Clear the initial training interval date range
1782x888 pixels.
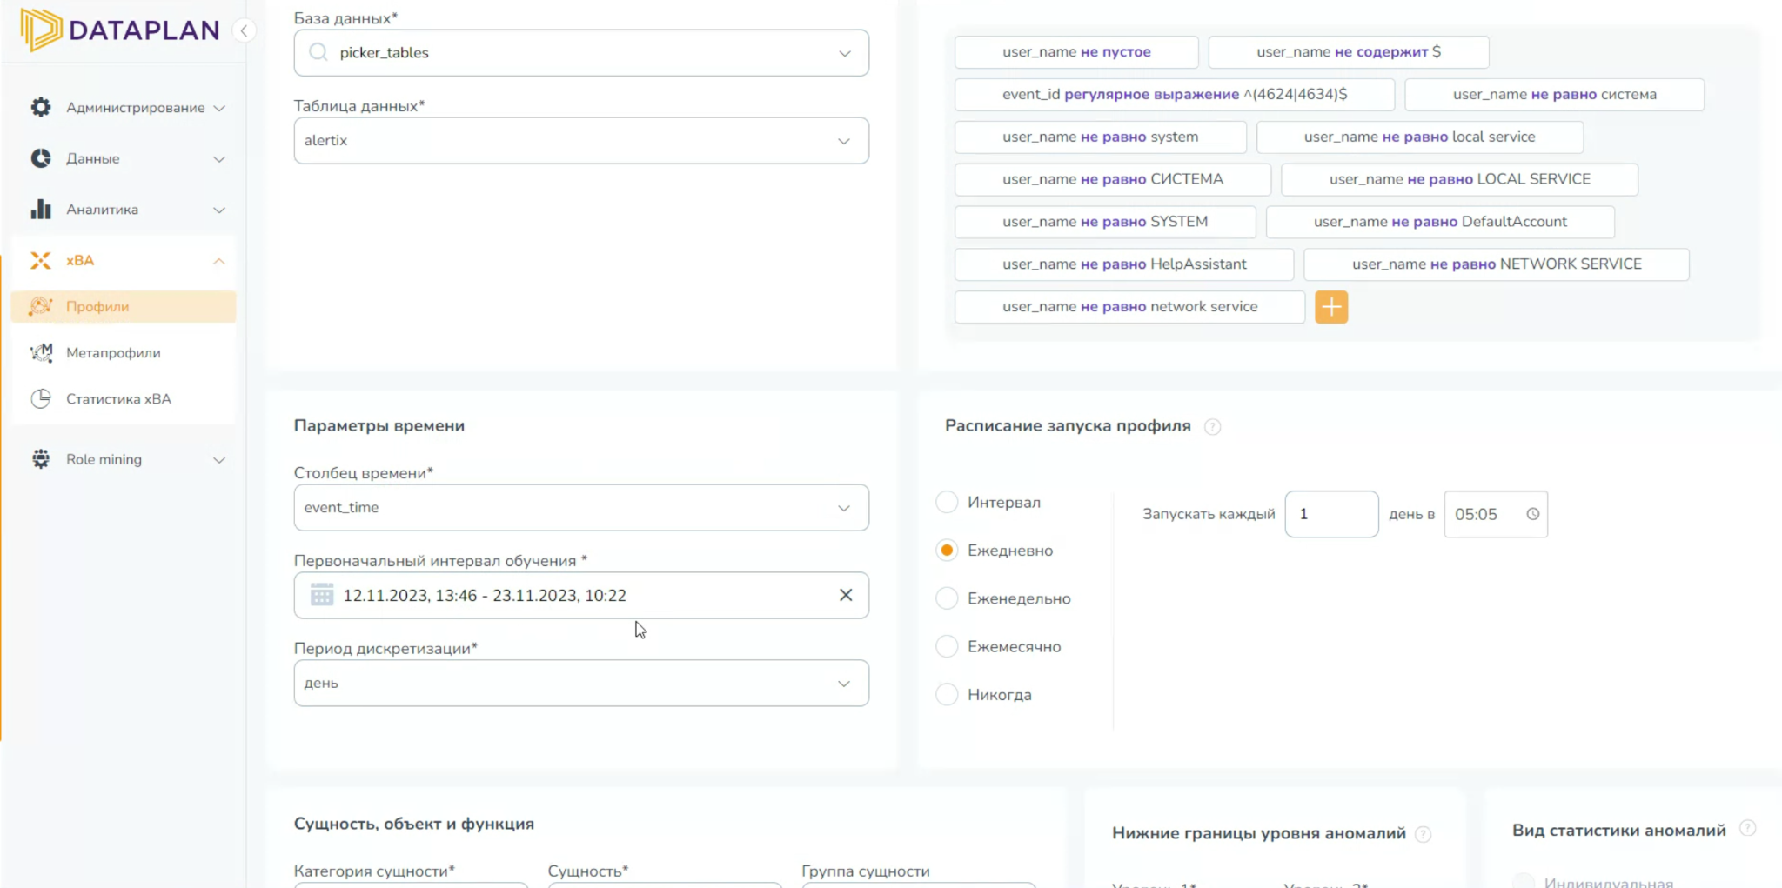pos(845,595)
